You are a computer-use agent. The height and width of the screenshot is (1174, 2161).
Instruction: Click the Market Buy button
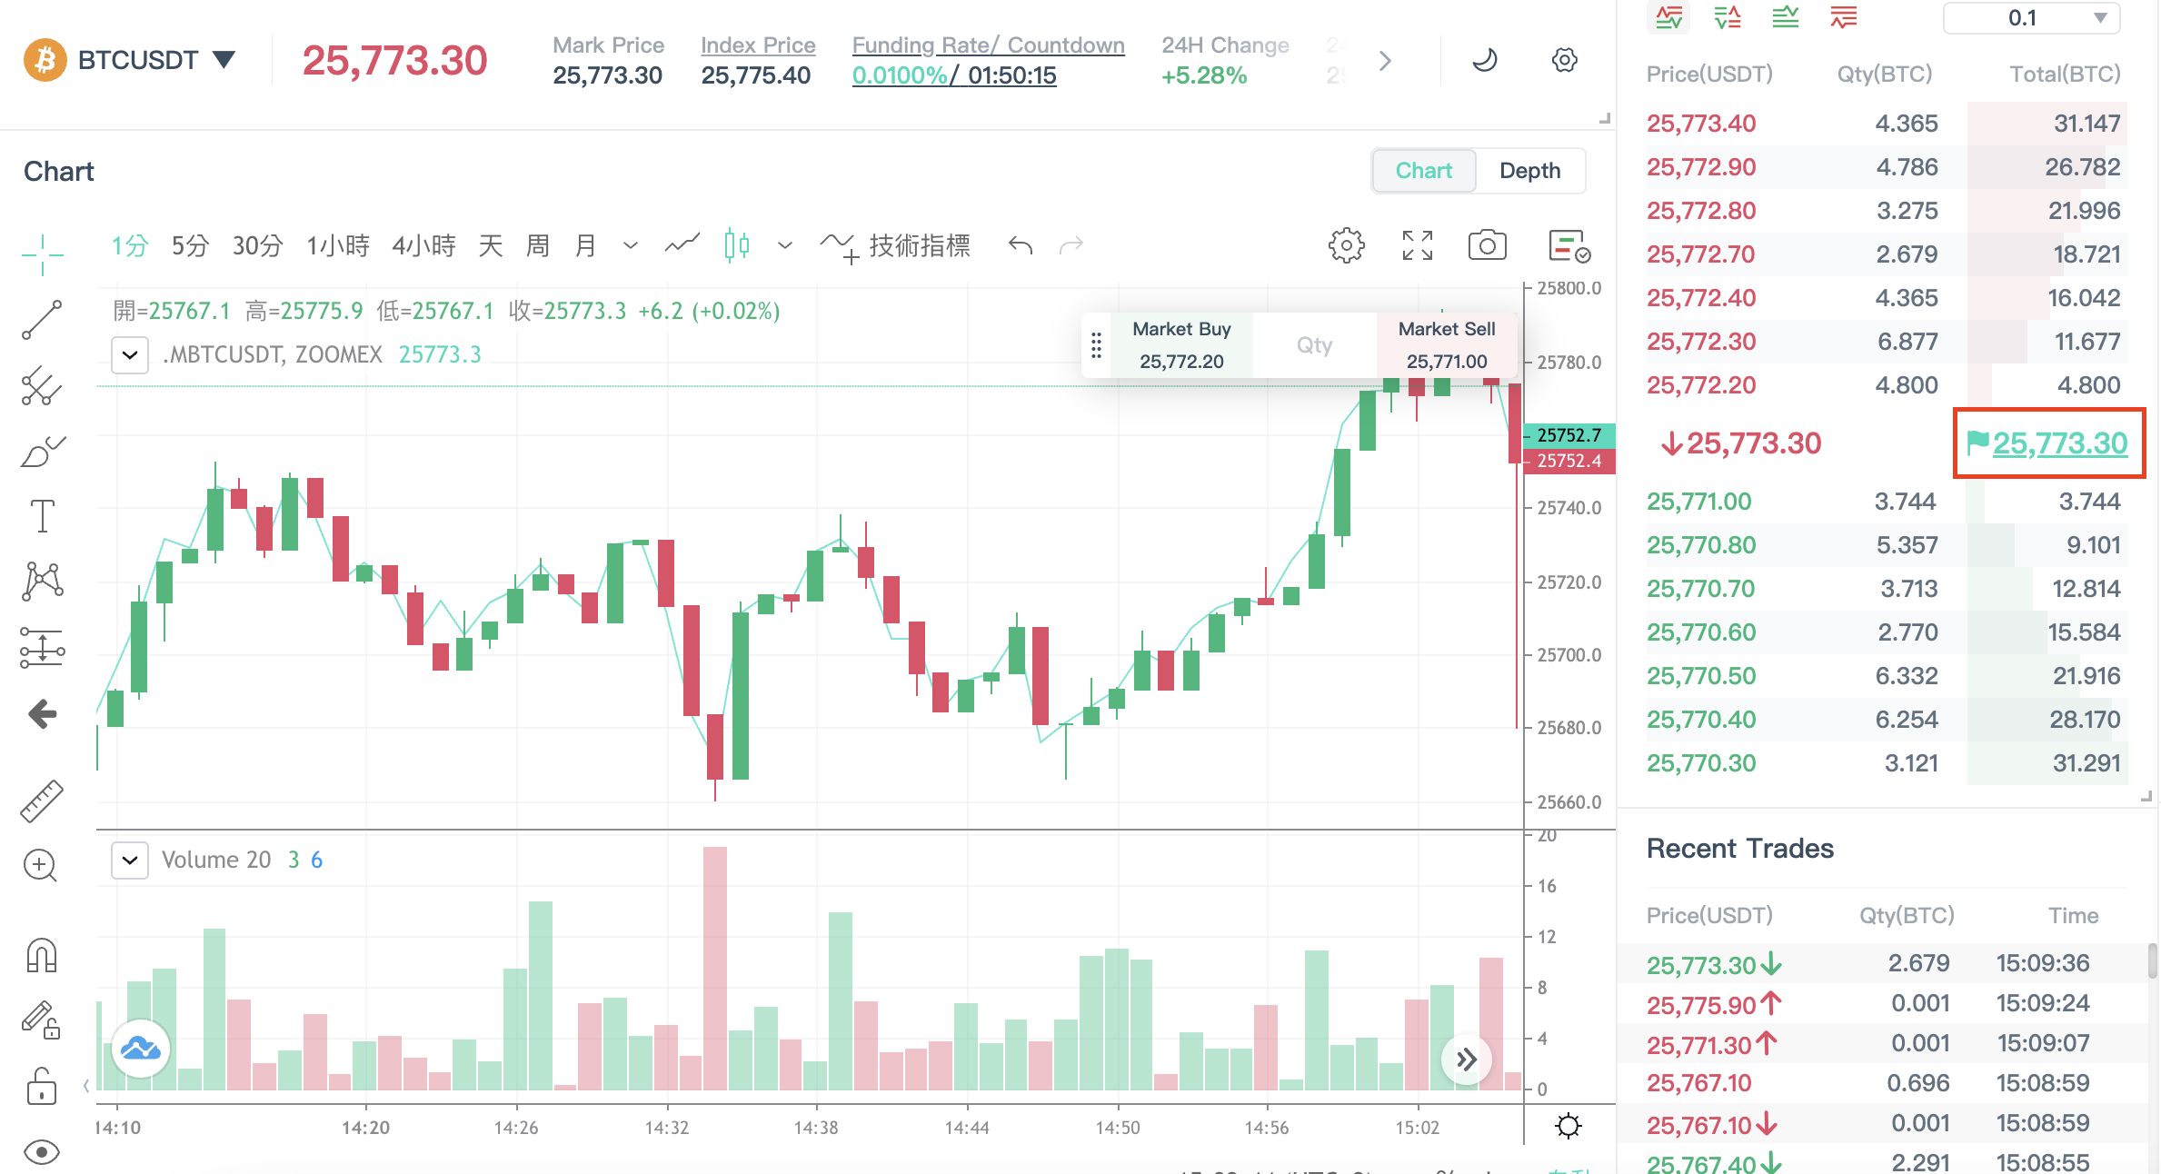click(x=1181, y=345)
